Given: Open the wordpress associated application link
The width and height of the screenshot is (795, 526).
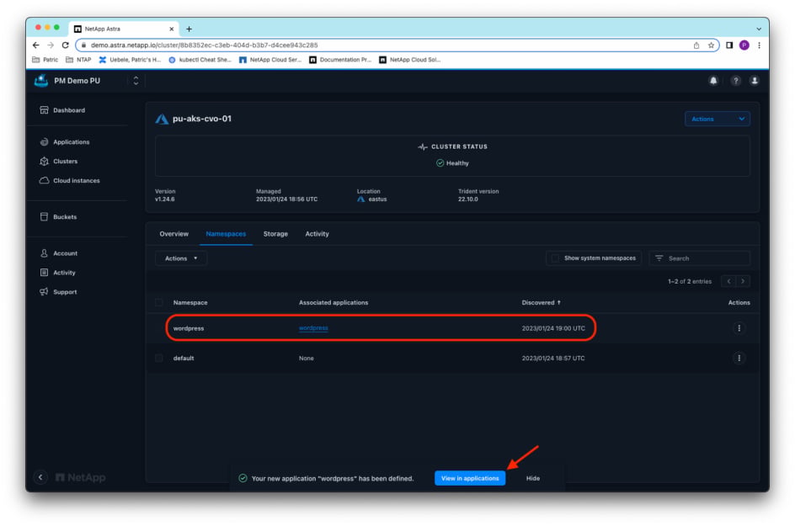Looking at the screenshot, I should click(x=313, y=328).
